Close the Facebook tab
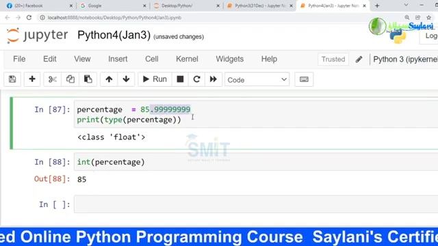 (71, 5)
